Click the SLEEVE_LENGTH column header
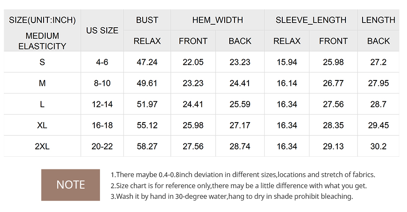This screenshot has width=407, height=212. click(310, 20)
